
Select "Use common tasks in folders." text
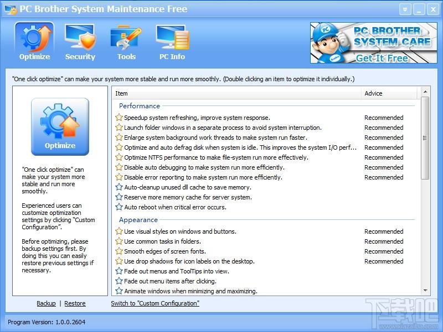163,241
